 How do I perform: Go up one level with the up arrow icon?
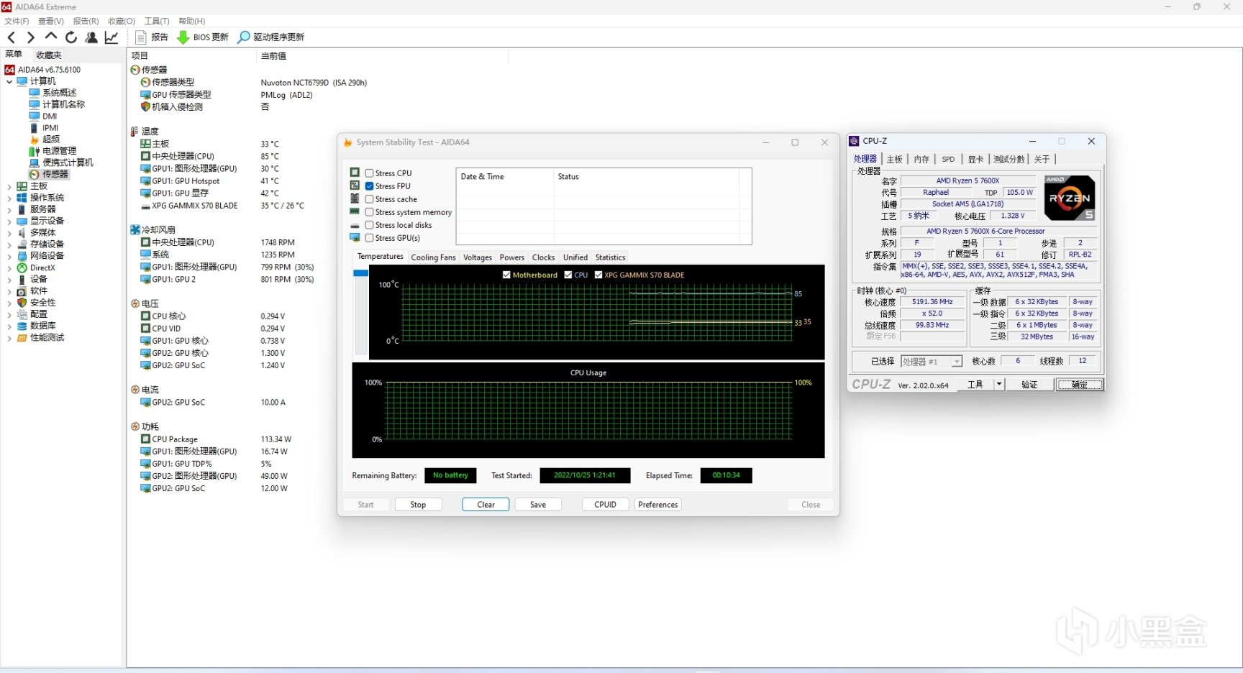(x=50, y=36)
